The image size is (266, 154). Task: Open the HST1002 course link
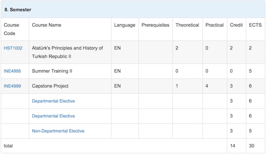click(x=13, y=48)
